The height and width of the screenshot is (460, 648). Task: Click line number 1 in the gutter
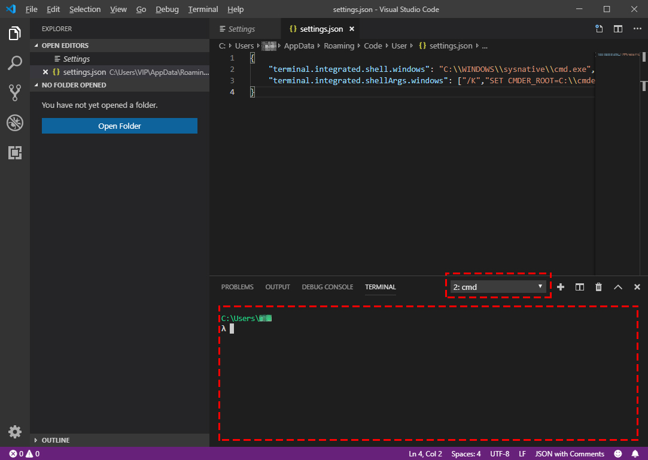click(232, 57)
